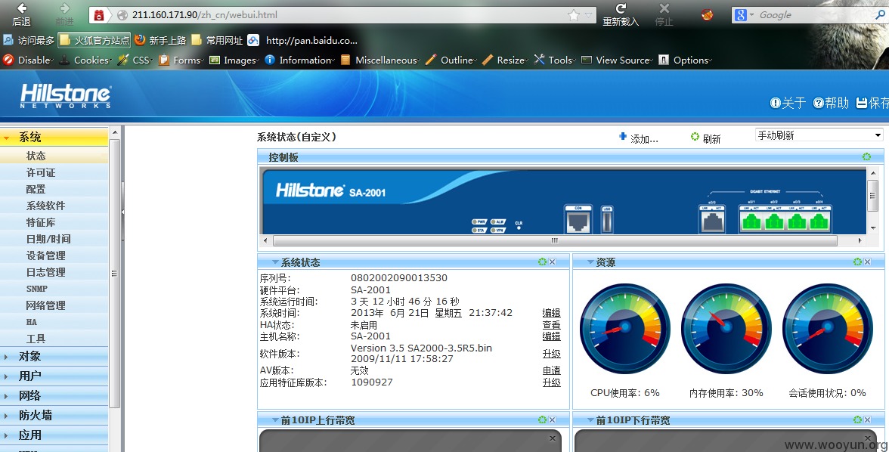Image resolution: width=889 pixels, height=452 pixels.
Task: Open the 手动刷新 refresh mode dropdown
Action: coord(819,135)
